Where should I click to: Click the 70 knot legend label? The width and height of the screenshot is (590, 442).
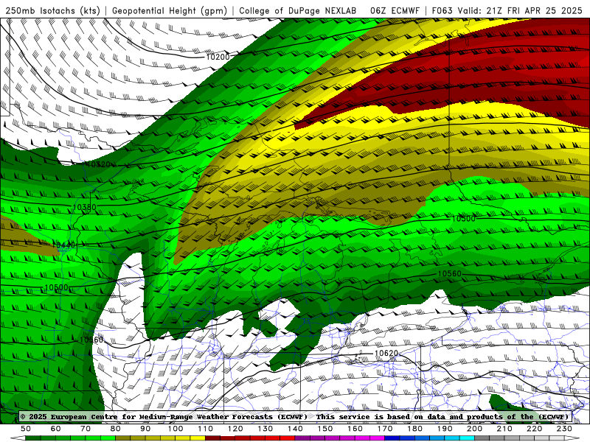point(86,429)
